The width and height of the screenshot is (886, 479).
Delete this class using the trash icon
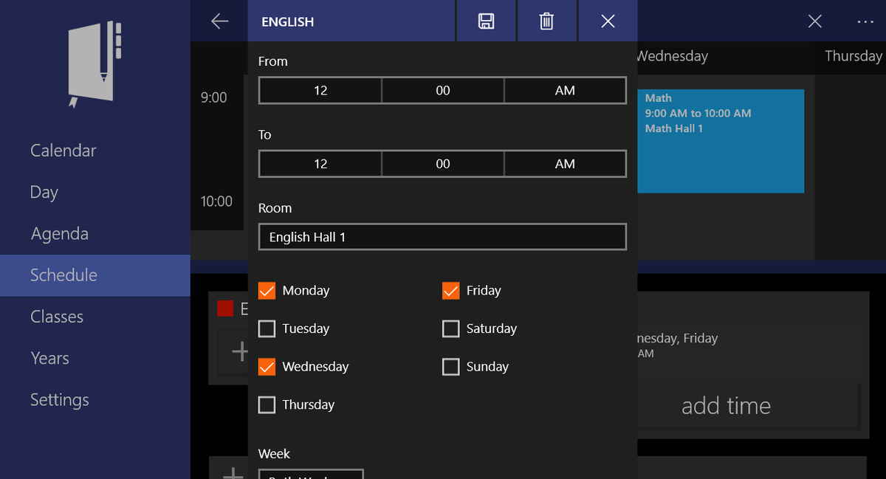546,21
